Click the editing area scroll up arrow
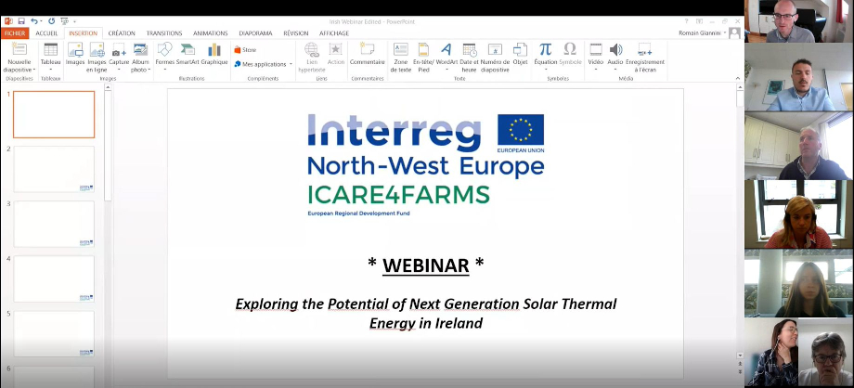This screenshot has height=388, width=854. click(x=740, y=86)
